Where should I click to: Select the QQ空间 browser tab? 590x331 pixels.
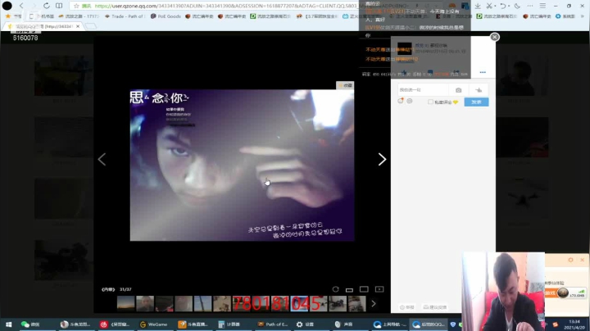tap(42, 26)
